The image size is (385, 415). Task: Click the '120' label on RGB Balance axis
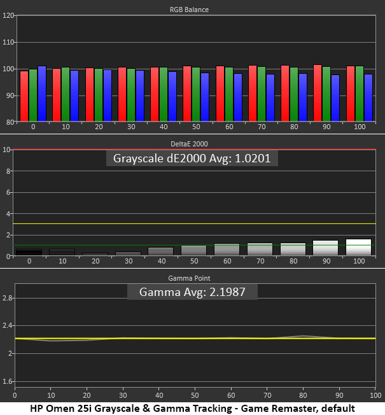[x=8, y=15]
